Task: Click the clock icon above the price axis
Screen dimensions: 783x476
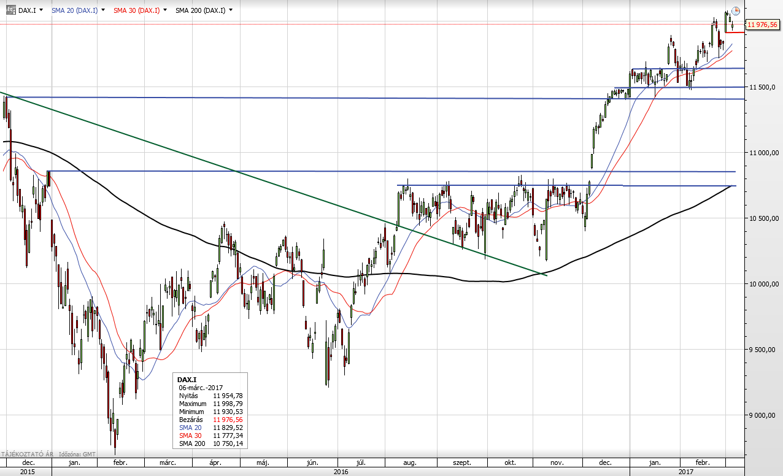Action: [x=736, y=11]
